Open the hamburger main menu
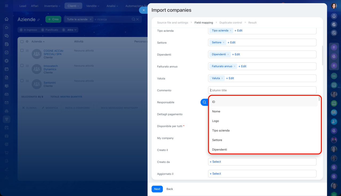 [7, 6]
